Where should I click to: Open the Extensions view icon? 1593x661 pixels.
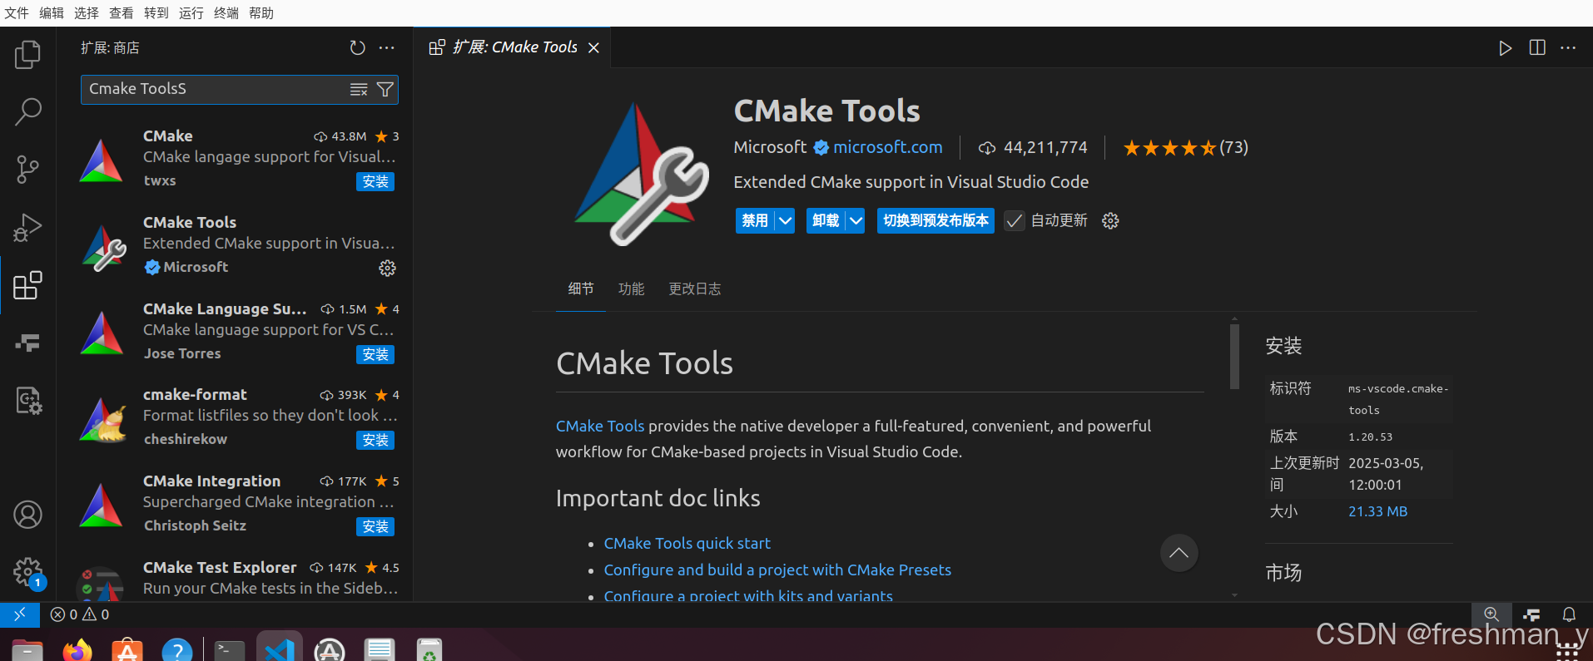[x=27, y=285]
